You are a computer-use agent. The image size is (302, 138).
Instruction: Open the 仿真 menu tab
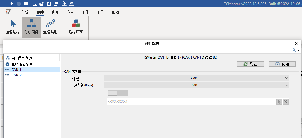(x=55, y=12)
